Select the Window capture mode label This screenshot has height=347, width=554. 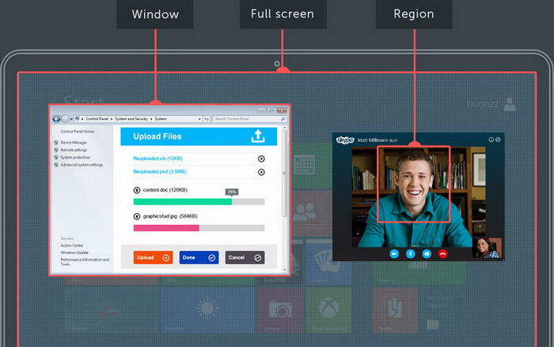[x=155, y=14]
